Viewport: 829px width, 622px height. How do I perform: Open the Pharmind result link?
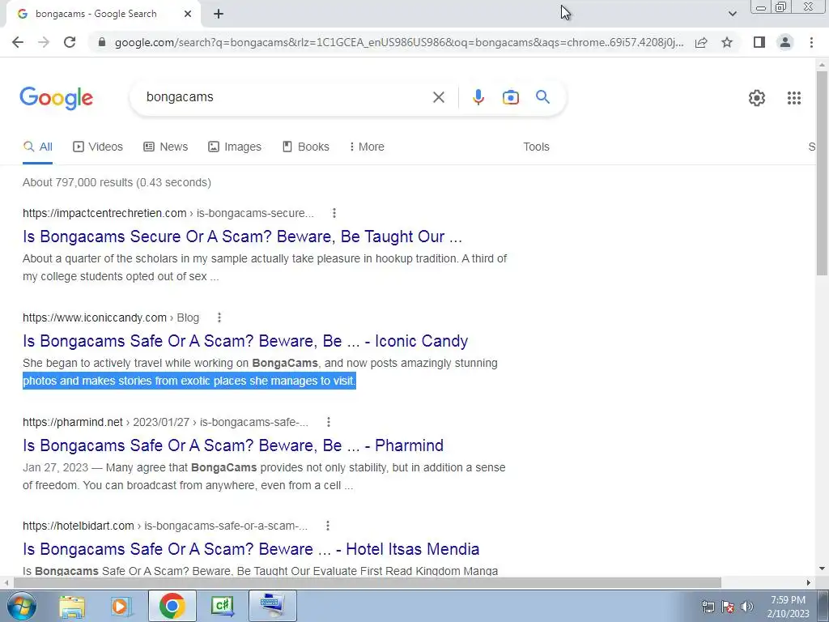click(233, 445)
